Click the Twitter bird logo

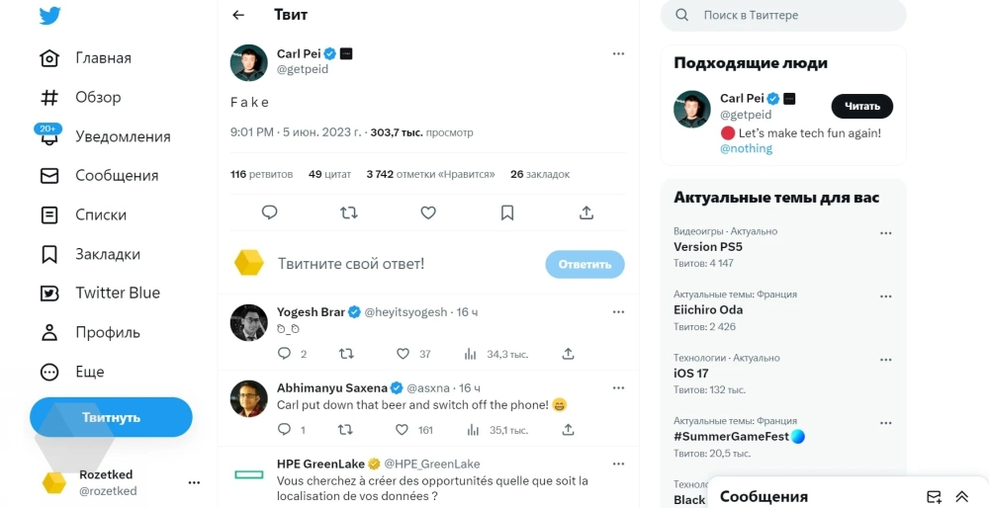[49, 16]
